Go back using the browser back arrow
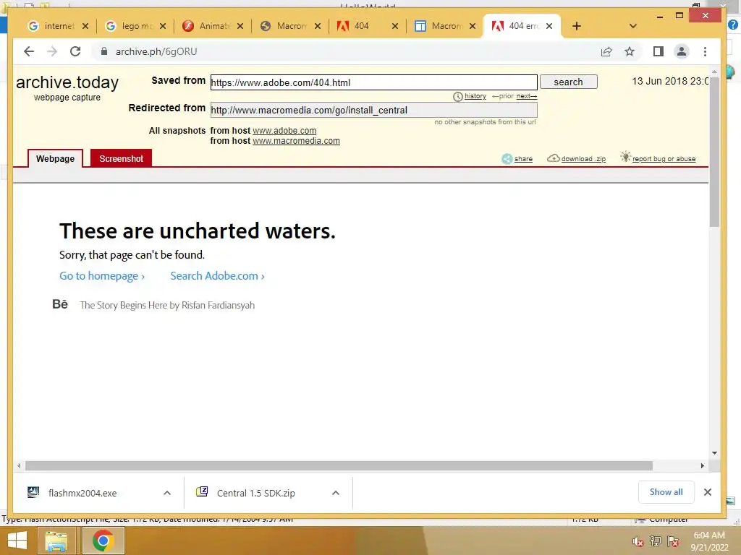The width and height of the screenshot is (741, 555). pos(29,51)
